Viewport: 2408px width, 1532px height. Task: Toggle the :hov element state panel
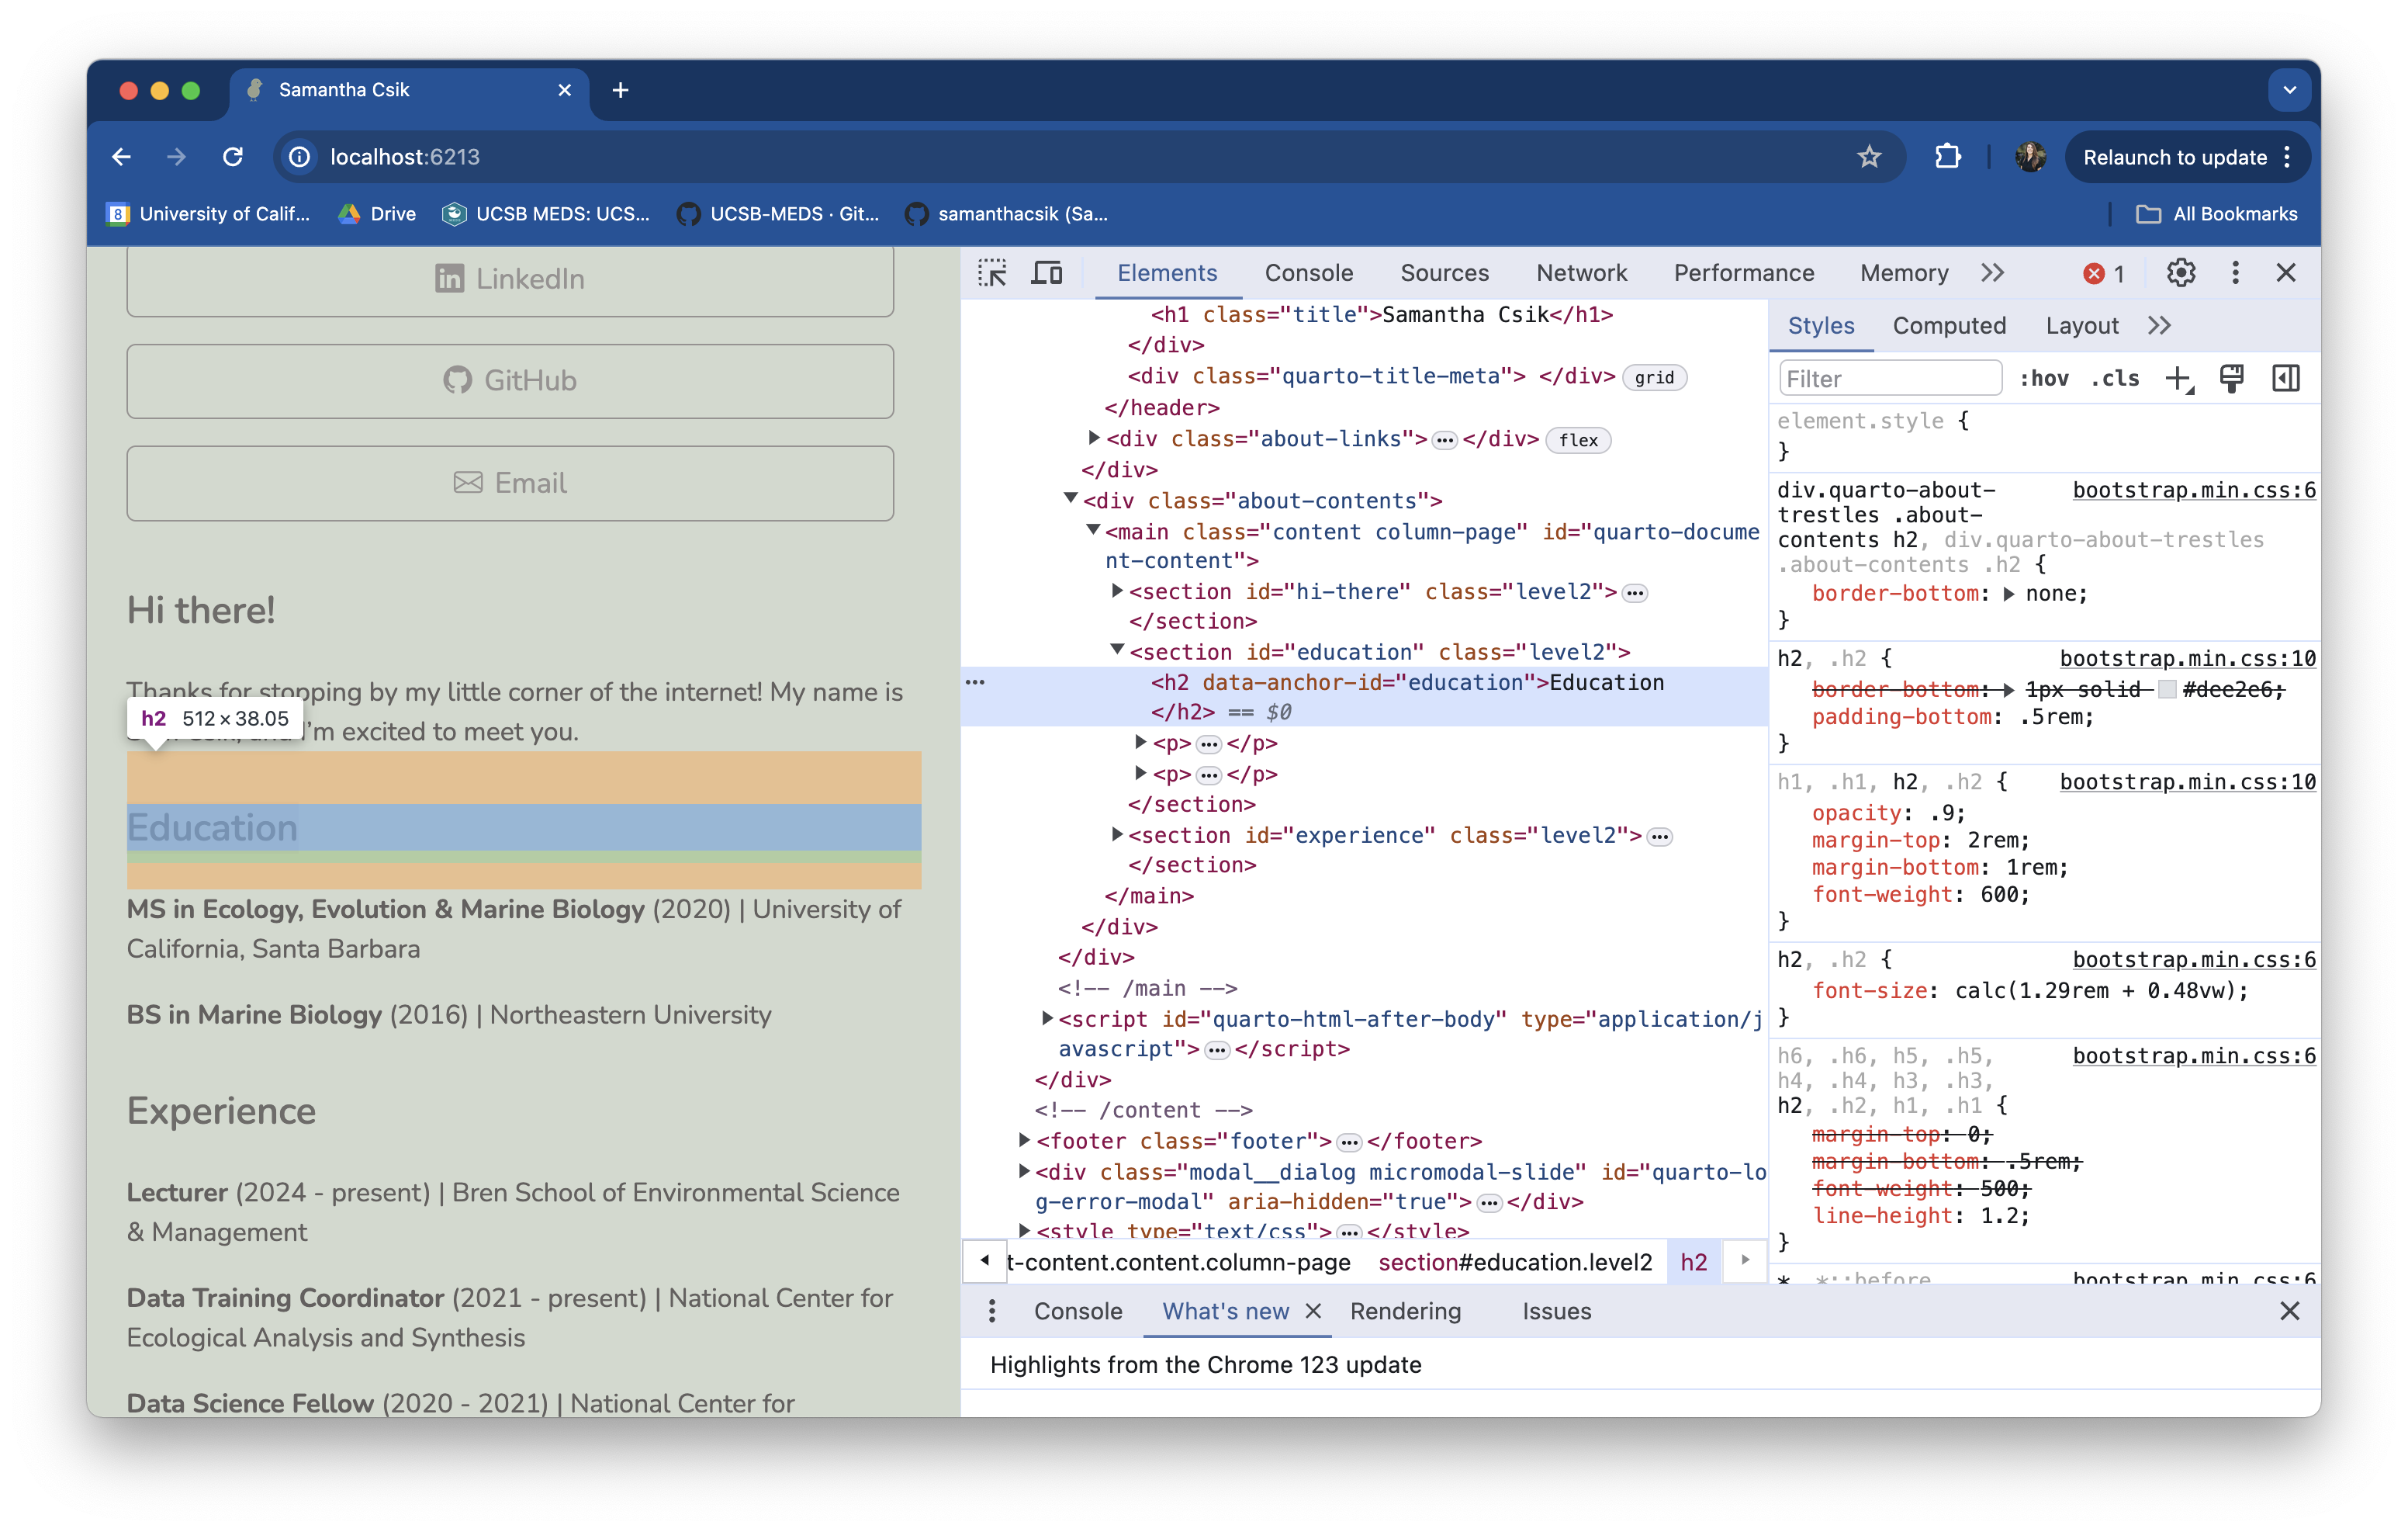pos(2044,378)
